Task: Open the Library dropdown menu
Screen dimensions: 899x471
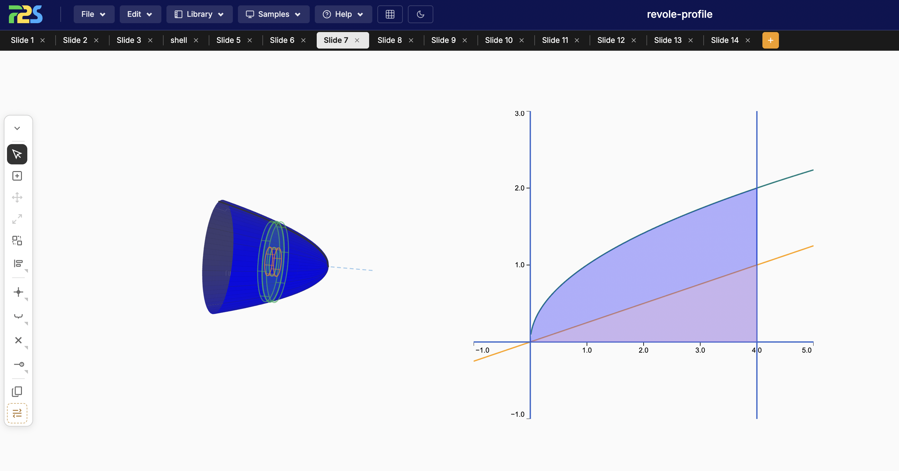Action: (x=199, y=14)
